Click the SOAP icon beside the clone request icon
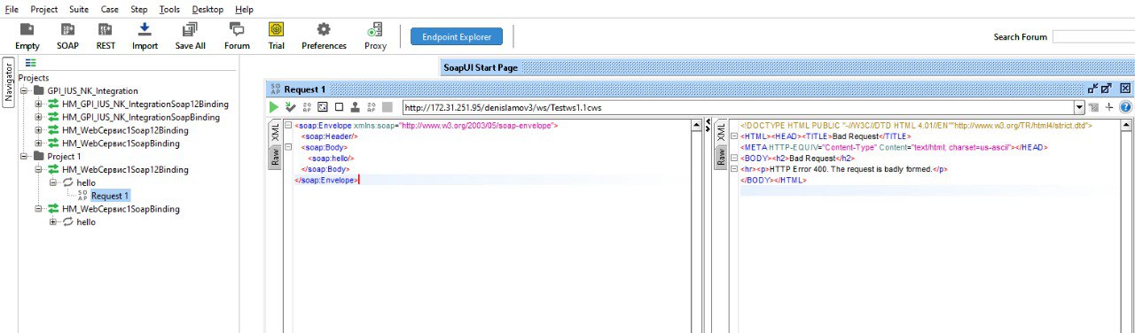Screen dimensions: 1135x333 [x=371, y=107]
